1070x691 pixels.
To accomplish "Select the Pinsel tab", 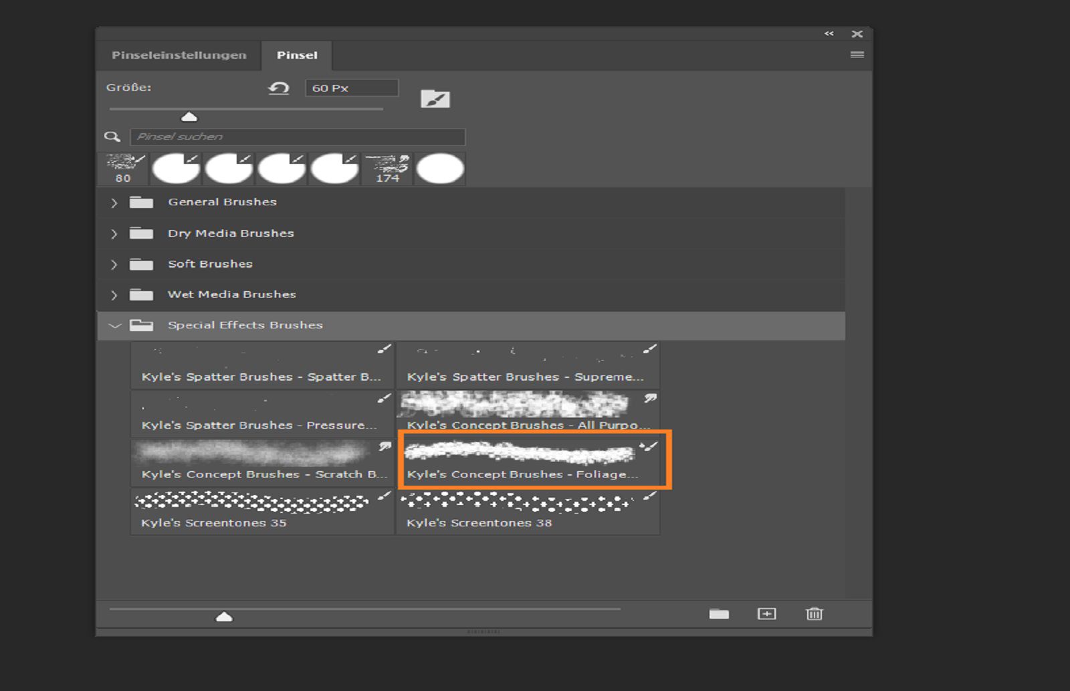I will coord(297,56).
